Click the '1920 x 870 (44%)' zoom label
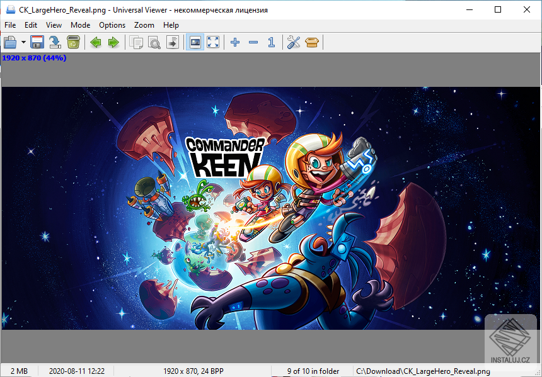542x377 pixels. click(33, 57)
